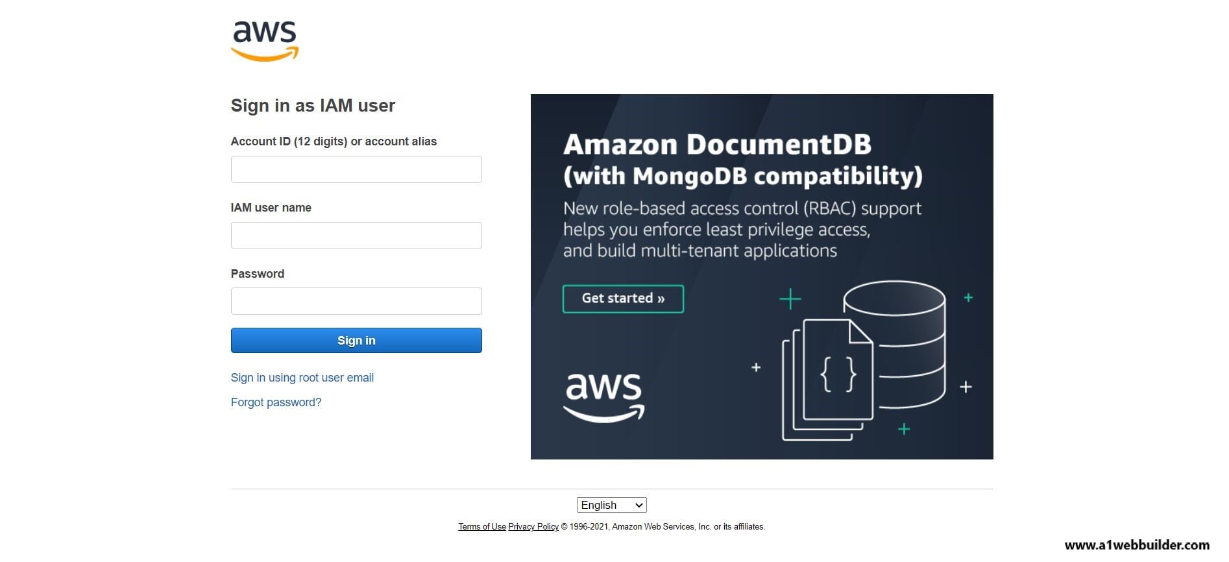The width and height of the screenshot is (1229, 562).
Task: Open the Privacy Policy link
Action: point(533,527)
